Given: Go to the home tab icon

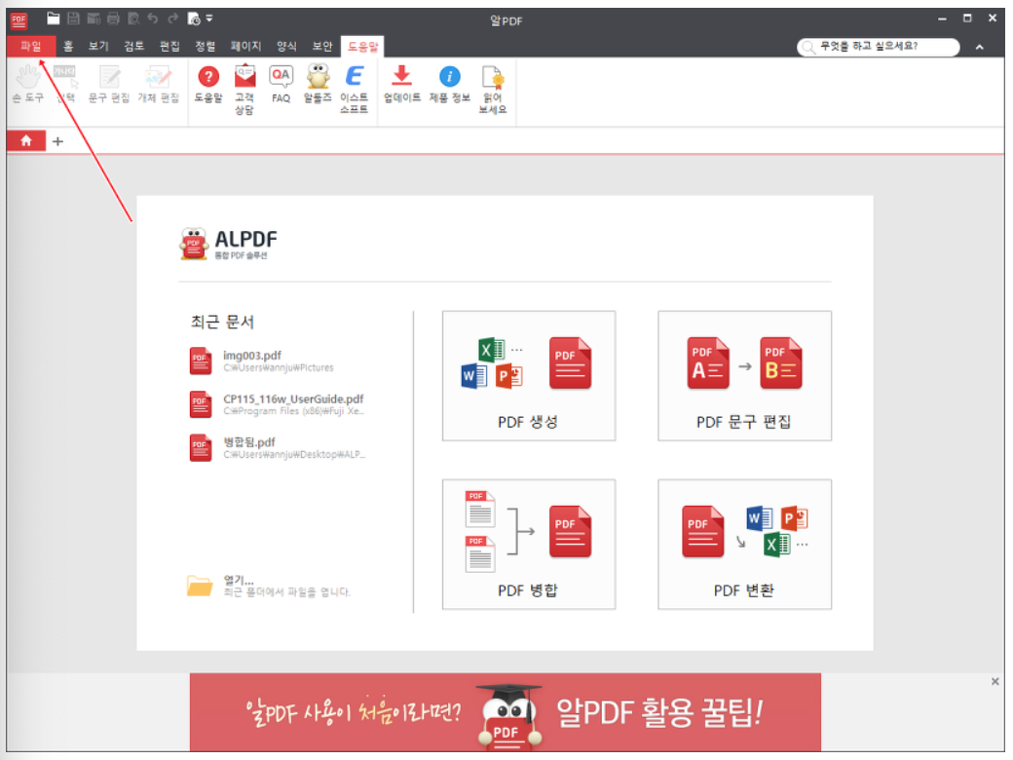Looking at the screenshot, I should (26, 141).
